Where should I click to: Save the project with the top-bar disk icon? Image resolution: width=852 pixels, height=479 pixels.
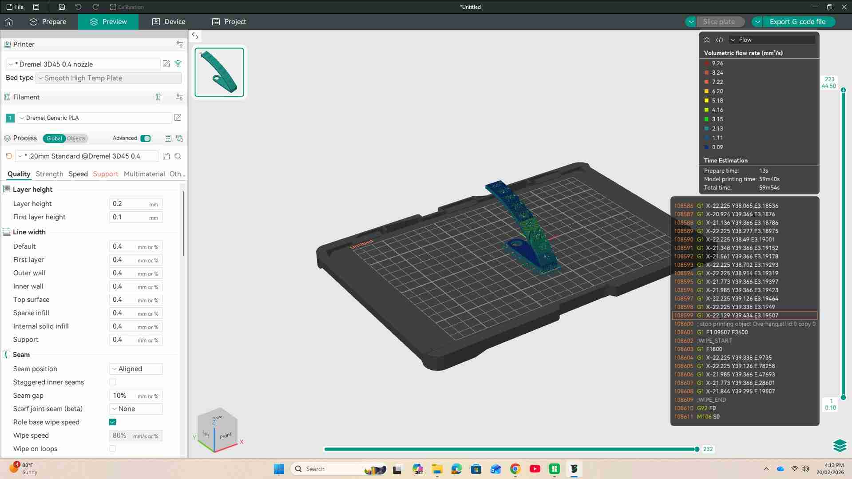tap(62, 7)
